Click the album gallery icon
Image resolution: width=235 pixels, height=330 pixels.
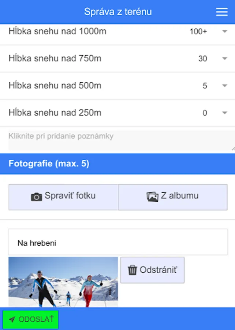click(x=152, y=197)
